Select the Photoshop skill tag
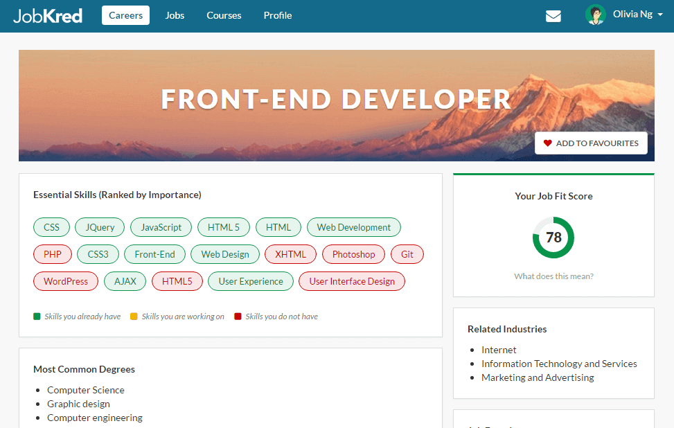The image size is (674, 428). pyautogui.click(x=354, y=254)
